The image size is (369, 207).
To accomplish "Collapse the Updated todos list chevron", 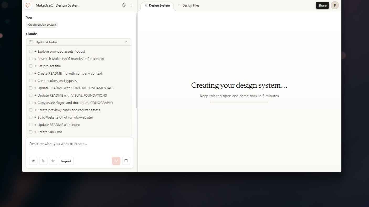I will click(126, 42).
